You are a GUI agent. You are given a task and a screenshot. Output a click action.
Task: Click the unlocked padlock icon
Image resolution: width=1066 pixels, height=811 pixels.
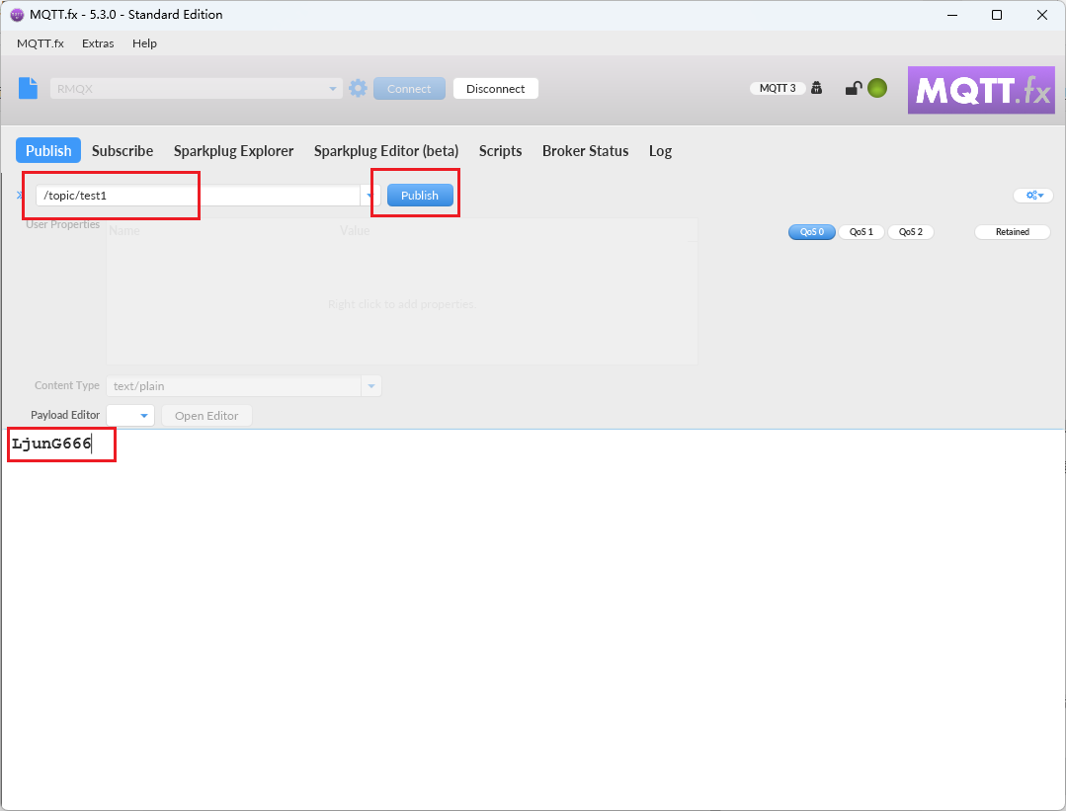[854, 88]
